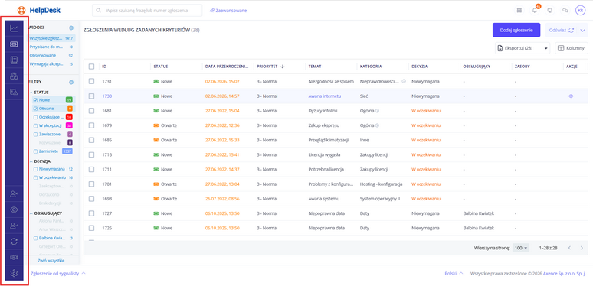Uncheck the Otwarte status filter
Viewport: 593px width, 286px height.
(x=35, y=109)
